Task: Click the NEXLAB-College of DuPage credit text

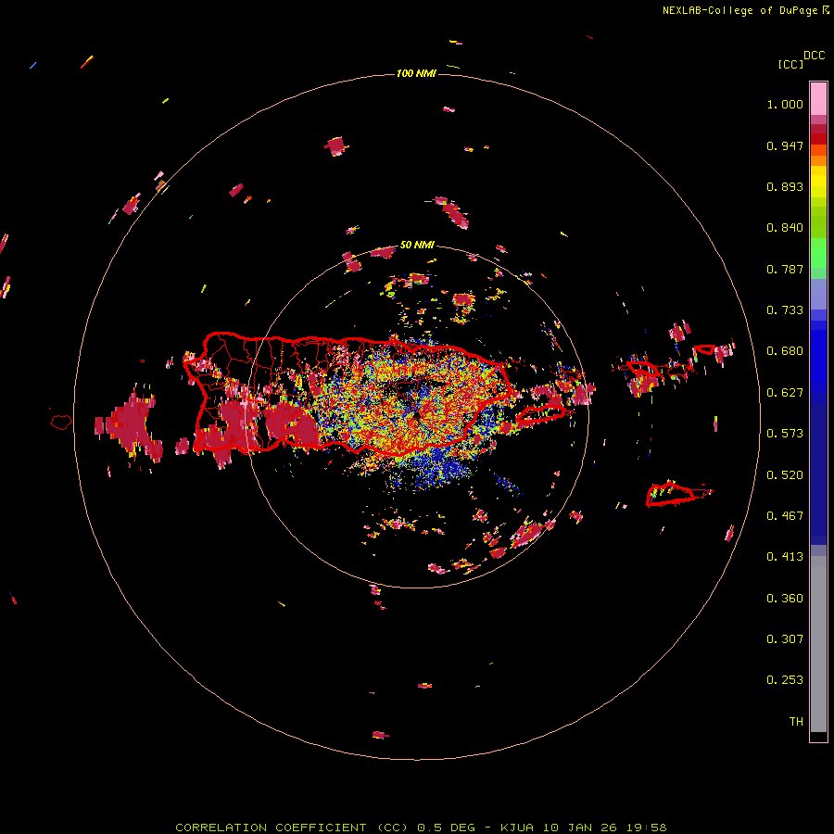Action: pyautogui.click(x=746, y=10)
